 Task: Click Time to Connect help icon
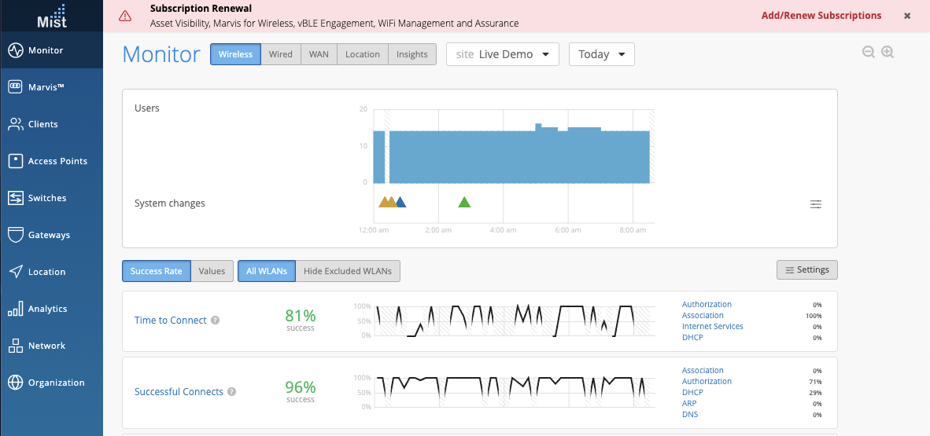tap(216, 321)
